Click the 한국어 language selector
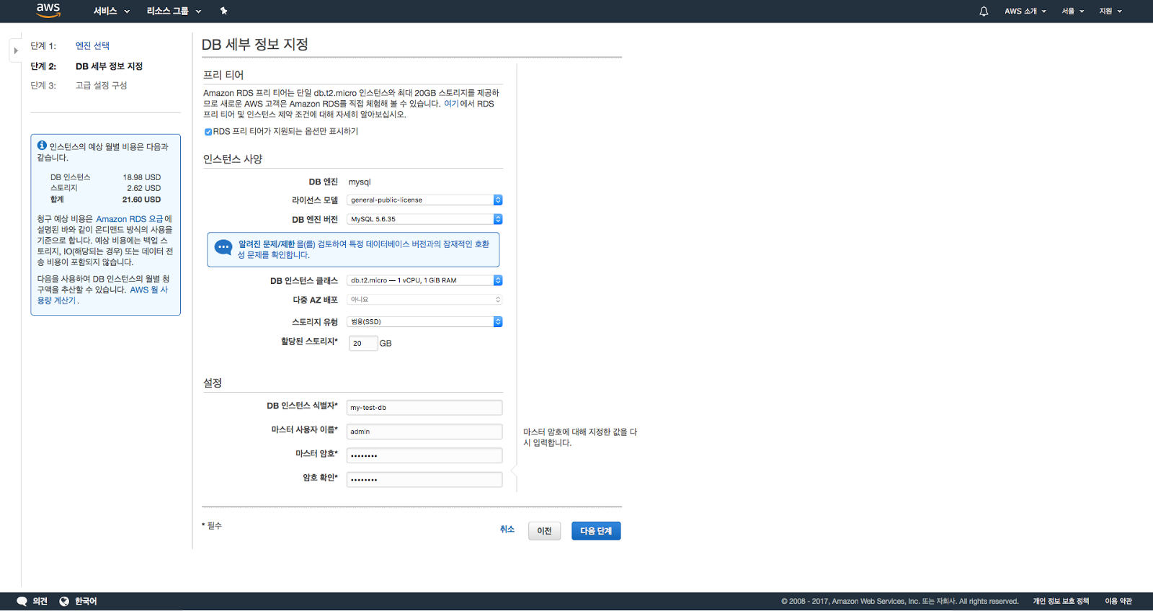 (86, 602)
